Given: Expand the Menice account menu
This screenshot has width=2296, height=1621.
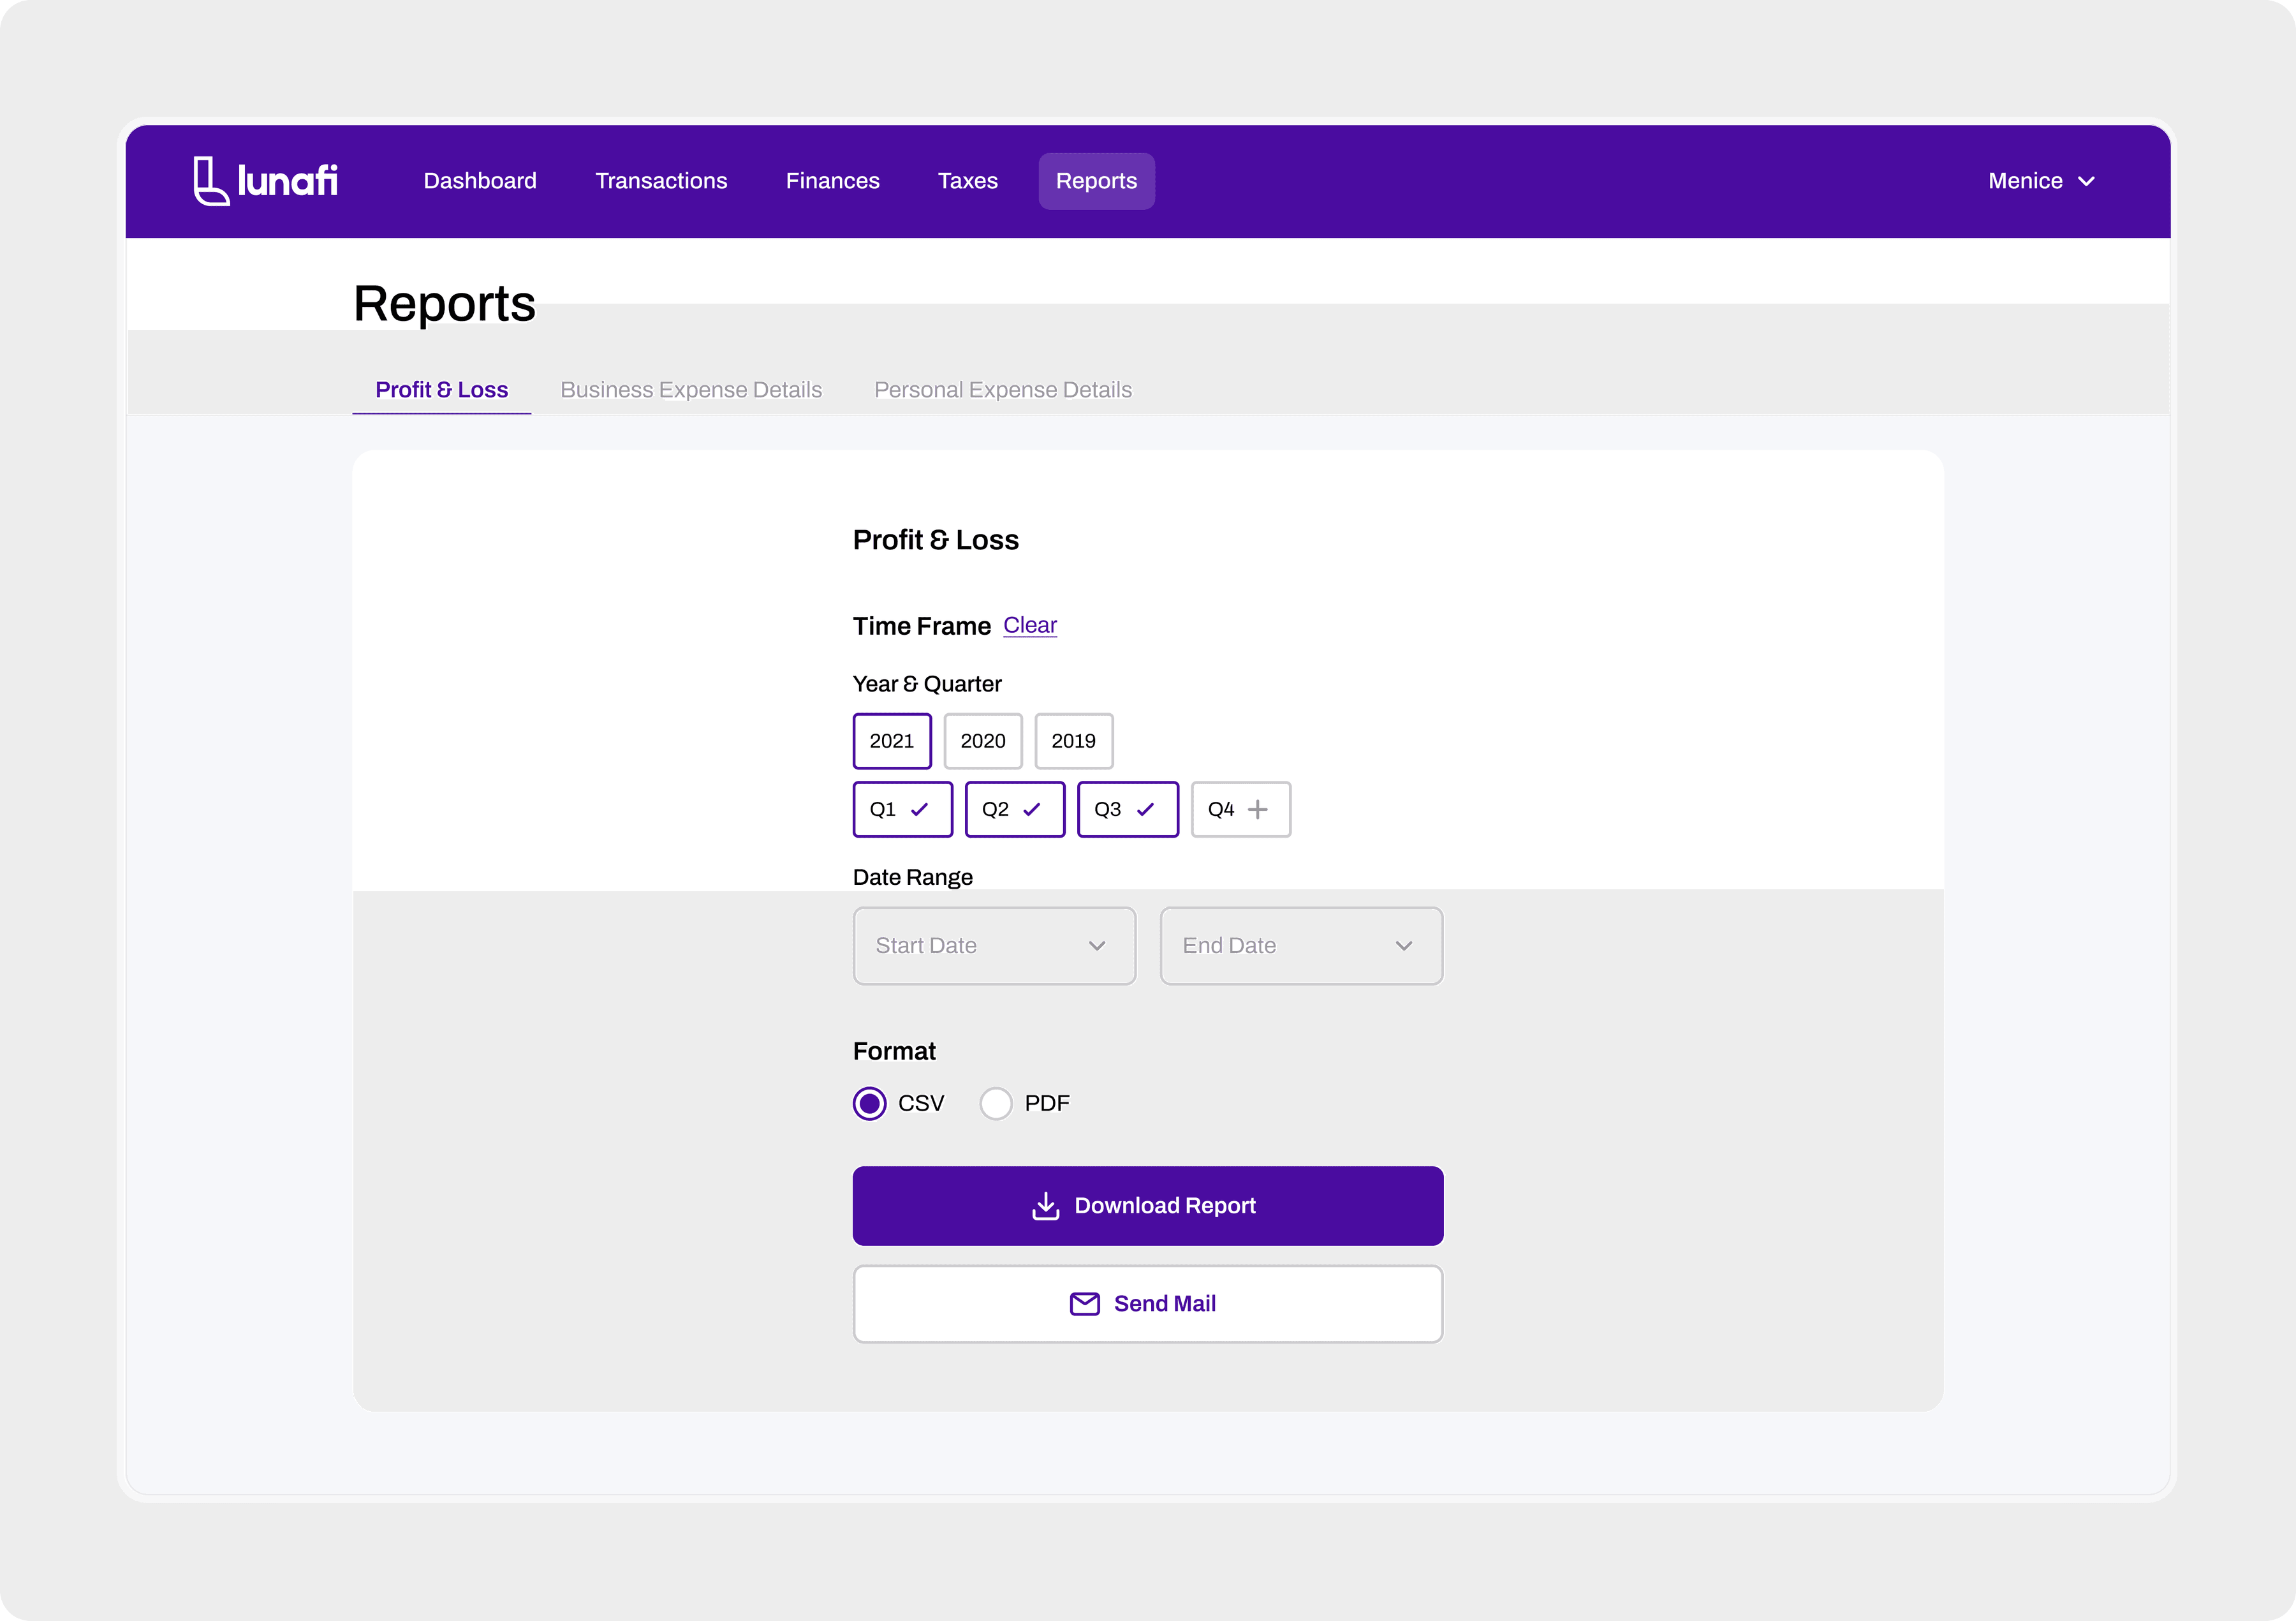Looking at the screenshot, I should click(x=2041, y=181).
